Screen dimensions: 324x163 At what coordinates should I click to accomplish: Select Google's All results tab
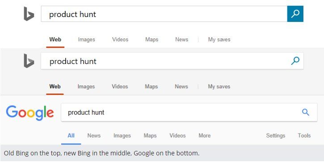[71, 136]
